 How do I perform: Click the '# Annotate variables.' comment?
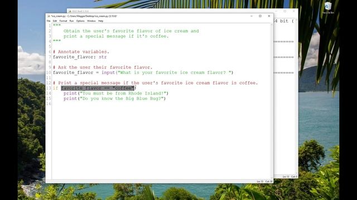coord(81,52)
